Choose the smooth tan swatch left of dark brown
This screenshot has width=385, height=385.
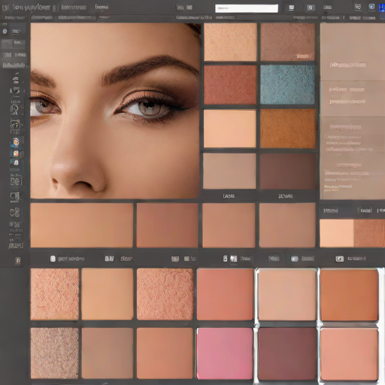point(229,171)
